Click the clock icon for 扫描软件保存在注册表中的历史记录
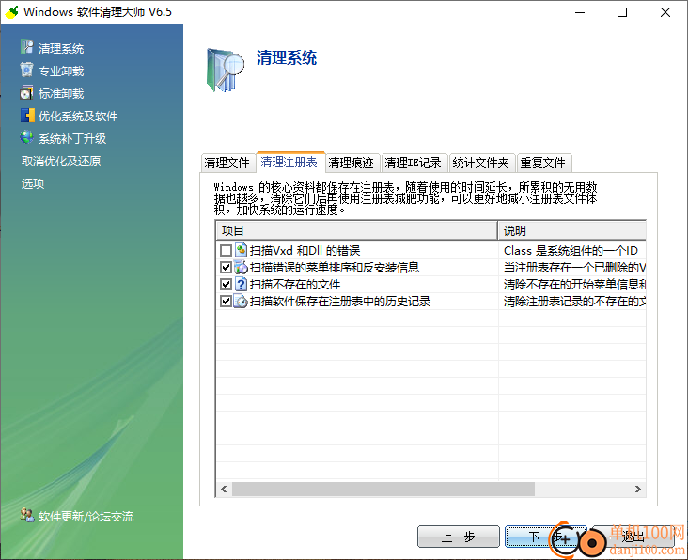This screenshot has height=560, width=688. pyautogui.click(x=241, y=302)
